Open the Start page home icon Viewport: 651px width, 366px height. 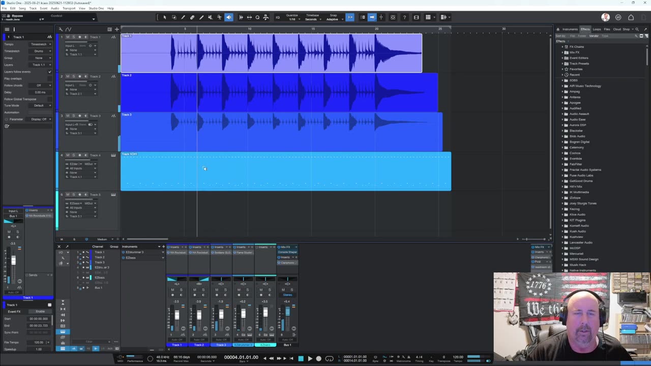click(631, 17)
